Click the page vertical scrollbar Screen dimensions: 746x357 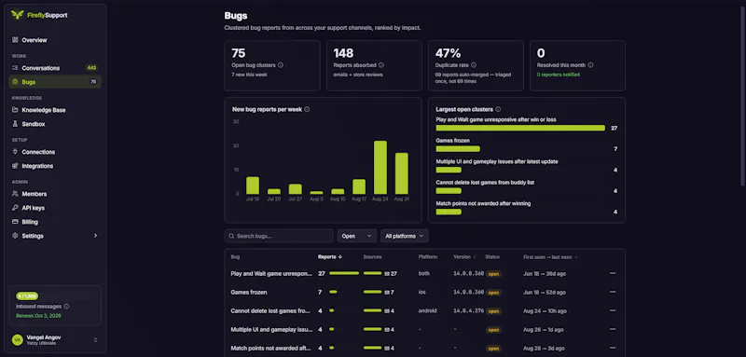tap(743, 95)
